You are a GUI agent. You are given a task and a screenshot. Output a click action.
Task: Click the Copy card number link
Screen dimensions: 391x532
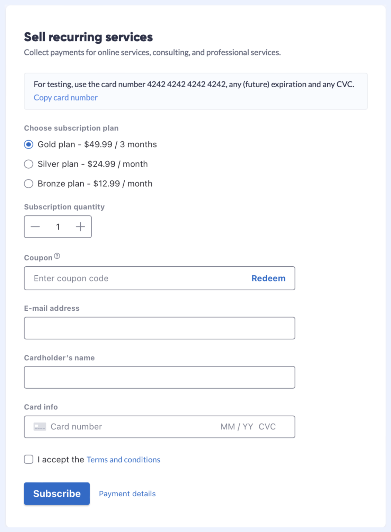point(65,98)
